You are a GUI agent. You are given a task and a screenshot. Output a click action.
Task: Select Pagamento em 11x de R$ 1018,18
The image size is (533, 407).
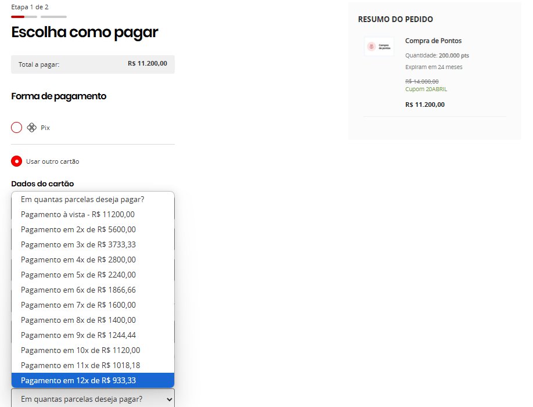point(93,365)
